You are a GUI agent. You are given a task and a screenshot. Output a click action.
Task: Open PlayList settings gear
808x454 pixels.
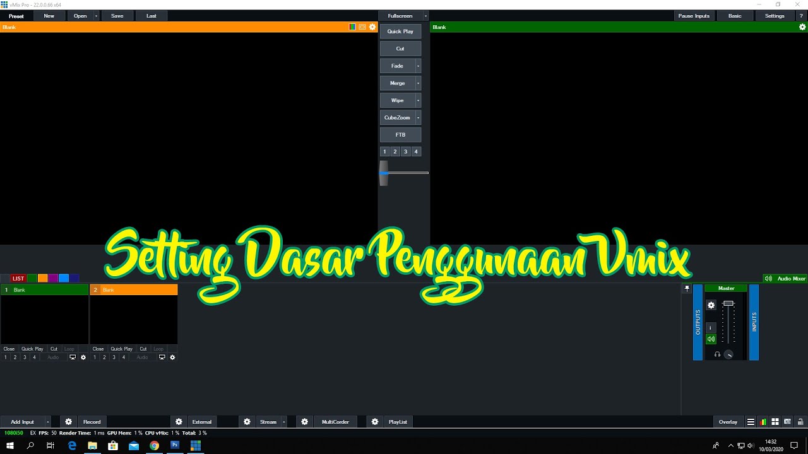tap(375, 422)
